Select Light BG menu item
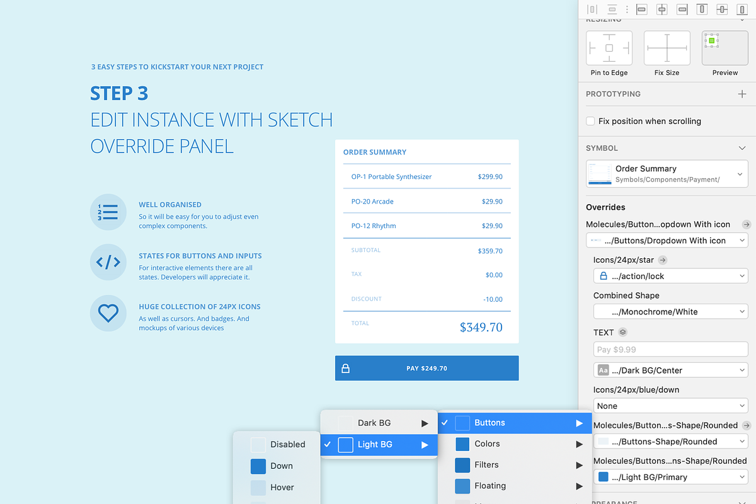This screenshot has width=756, height=504. point(379,444)
